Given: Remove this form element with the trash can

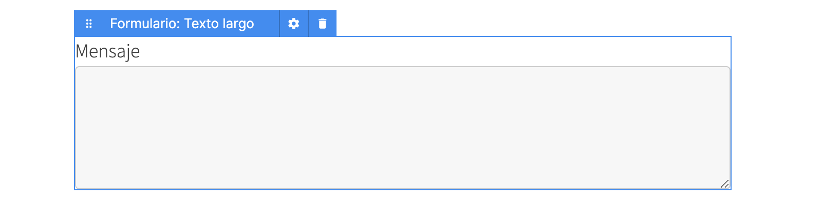Looking at the screenshot, I should coord(322,24).
